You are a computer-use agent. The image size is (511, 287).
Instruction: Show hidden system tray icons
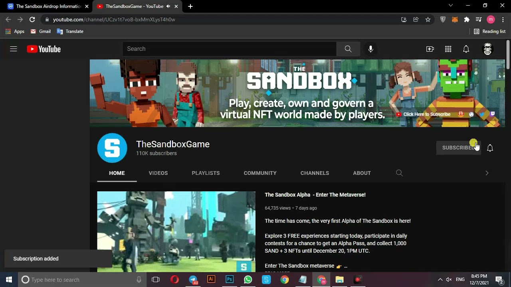click(x=440, y=280)
